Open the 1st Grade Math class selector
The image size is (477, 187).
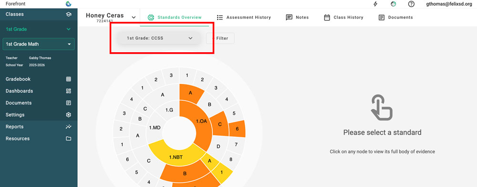pyautogui.click(x=38, y=44)
